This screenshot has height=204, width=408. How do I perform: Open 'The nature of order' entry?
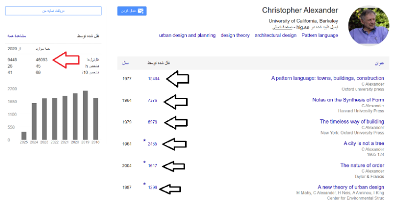pyautogui.click(x=362, y=165)
